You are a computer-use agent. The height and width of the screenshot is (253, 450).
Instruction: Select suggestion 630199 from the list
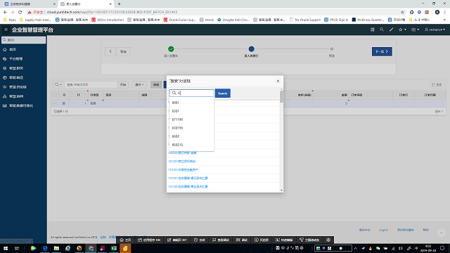(x=191, y=128)
